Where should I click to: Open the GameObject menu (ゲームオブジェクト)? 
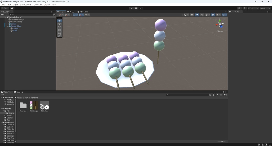tap(26, 5)
